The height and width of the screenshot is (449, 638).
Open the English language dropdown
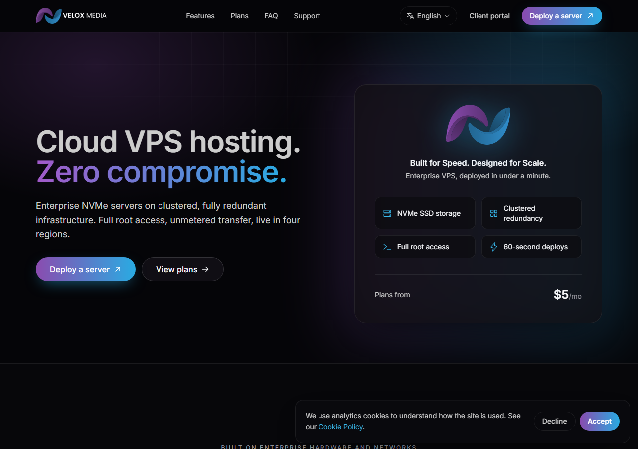[x=428, y=16]
